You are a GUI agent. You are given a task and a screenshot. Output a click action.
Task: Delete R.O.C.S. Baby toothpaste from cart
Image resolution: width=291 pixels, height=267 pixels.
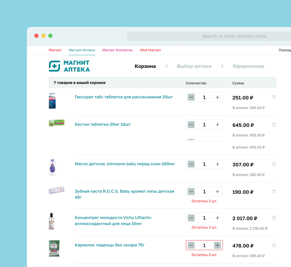tap(274, 191)
